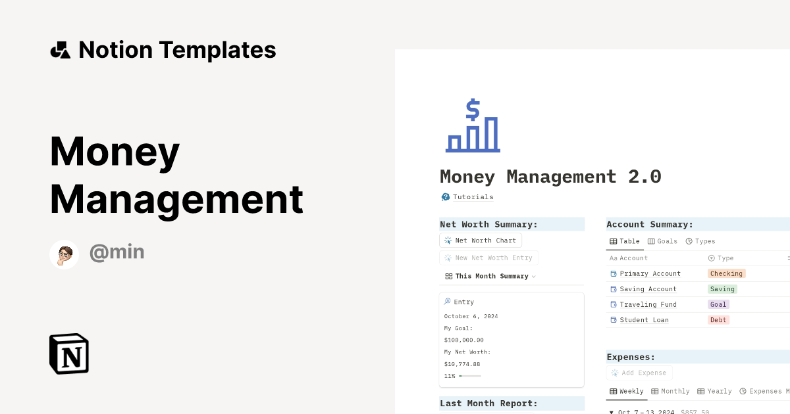Select the Types view tab

click(x=700, y=241)
